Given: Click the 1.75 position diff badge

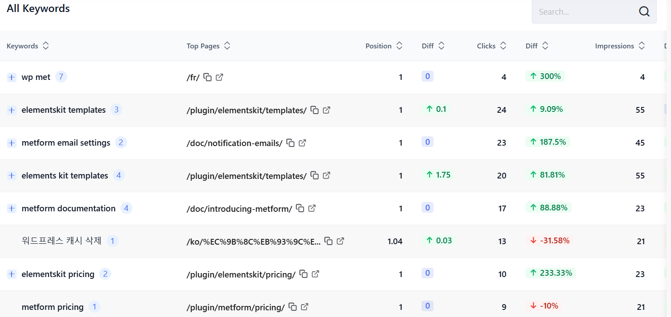Looking at the screenshot, I should pyautogui.click(x=438, y=175).
